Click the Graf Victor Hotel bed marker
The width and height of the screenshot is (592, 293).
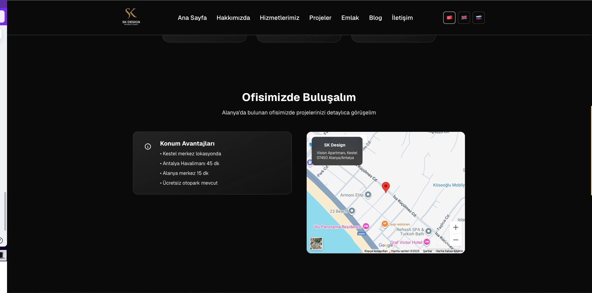point(427,242)
